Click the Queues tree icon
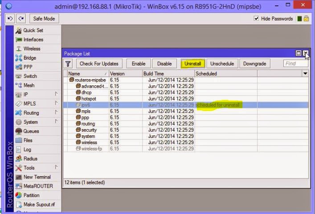Viewport: 315px width, 214px height. 18,131
